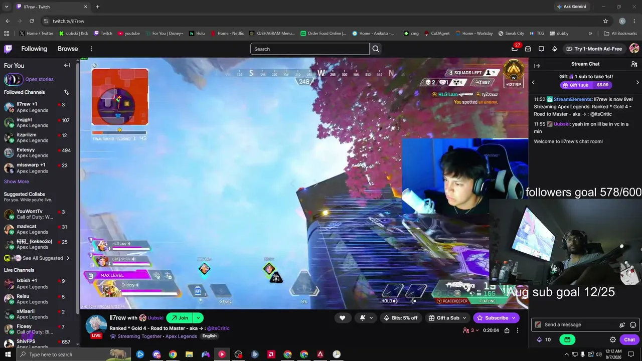Follow the channel with the heart button
The image size is (642, 361).
click(x=342, y=318)
